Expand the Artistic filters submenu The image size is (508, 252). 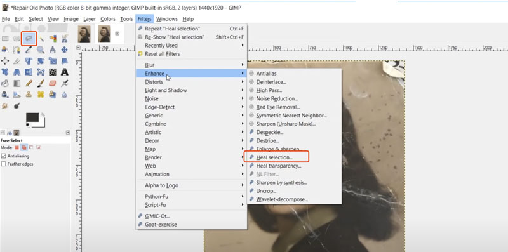[191, 133]
